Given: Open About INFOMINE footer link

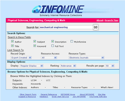Looking at the screenshot, I should point(87,94).
